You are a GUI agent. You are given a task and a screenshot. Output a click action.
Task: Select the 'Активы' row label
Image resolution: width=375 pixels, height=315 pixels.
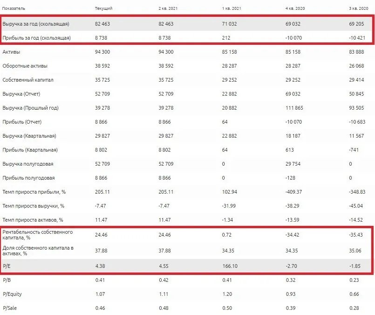click(x=11, y=52)
